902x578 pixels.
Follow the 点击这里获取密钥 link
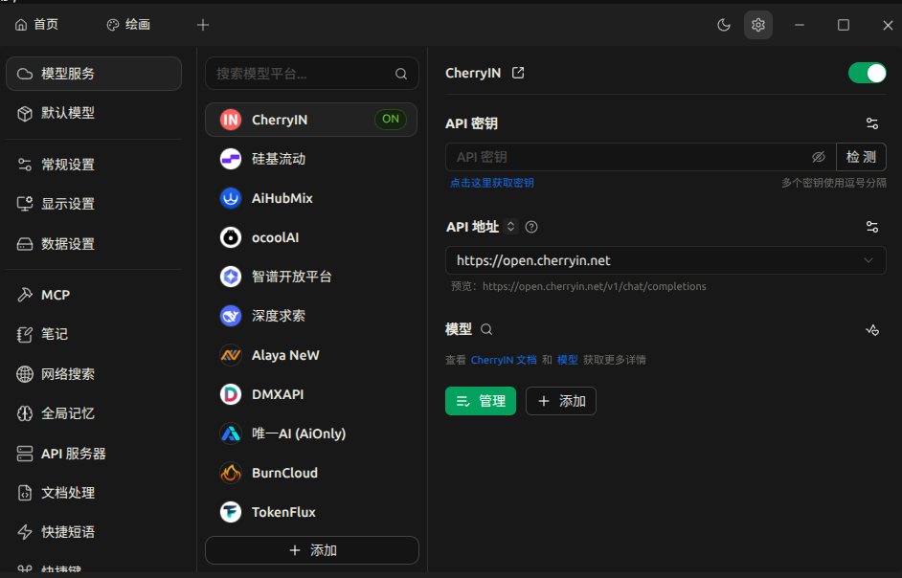tap(492, 183)
